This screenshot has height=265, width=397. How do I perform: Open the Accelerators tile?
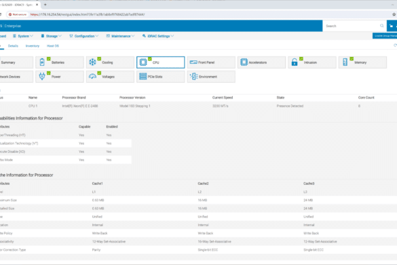(261, 63)
